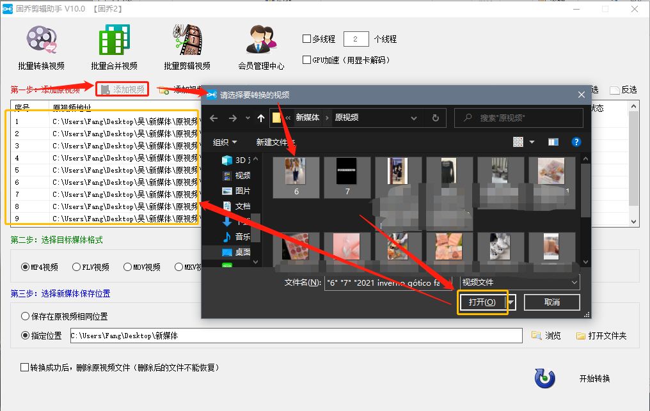Open 会员管理中心 member center
The height and width of the screenshot is (411, 650).
(x=261, y=48)
